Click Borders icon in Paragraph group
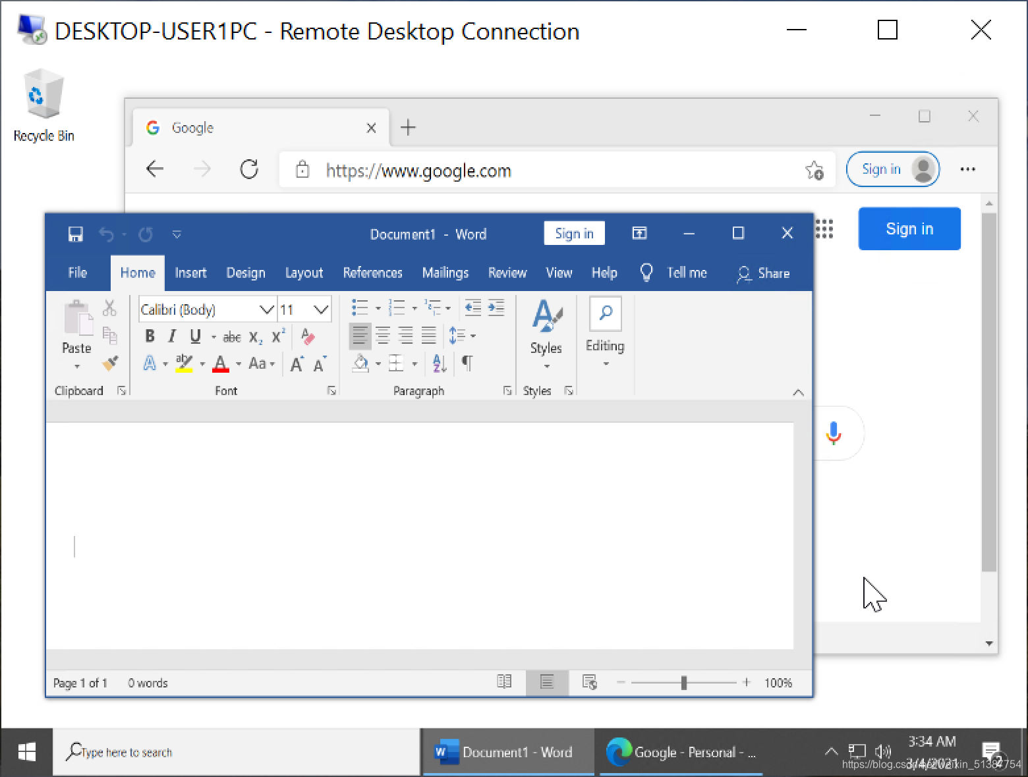 (396, 363)
